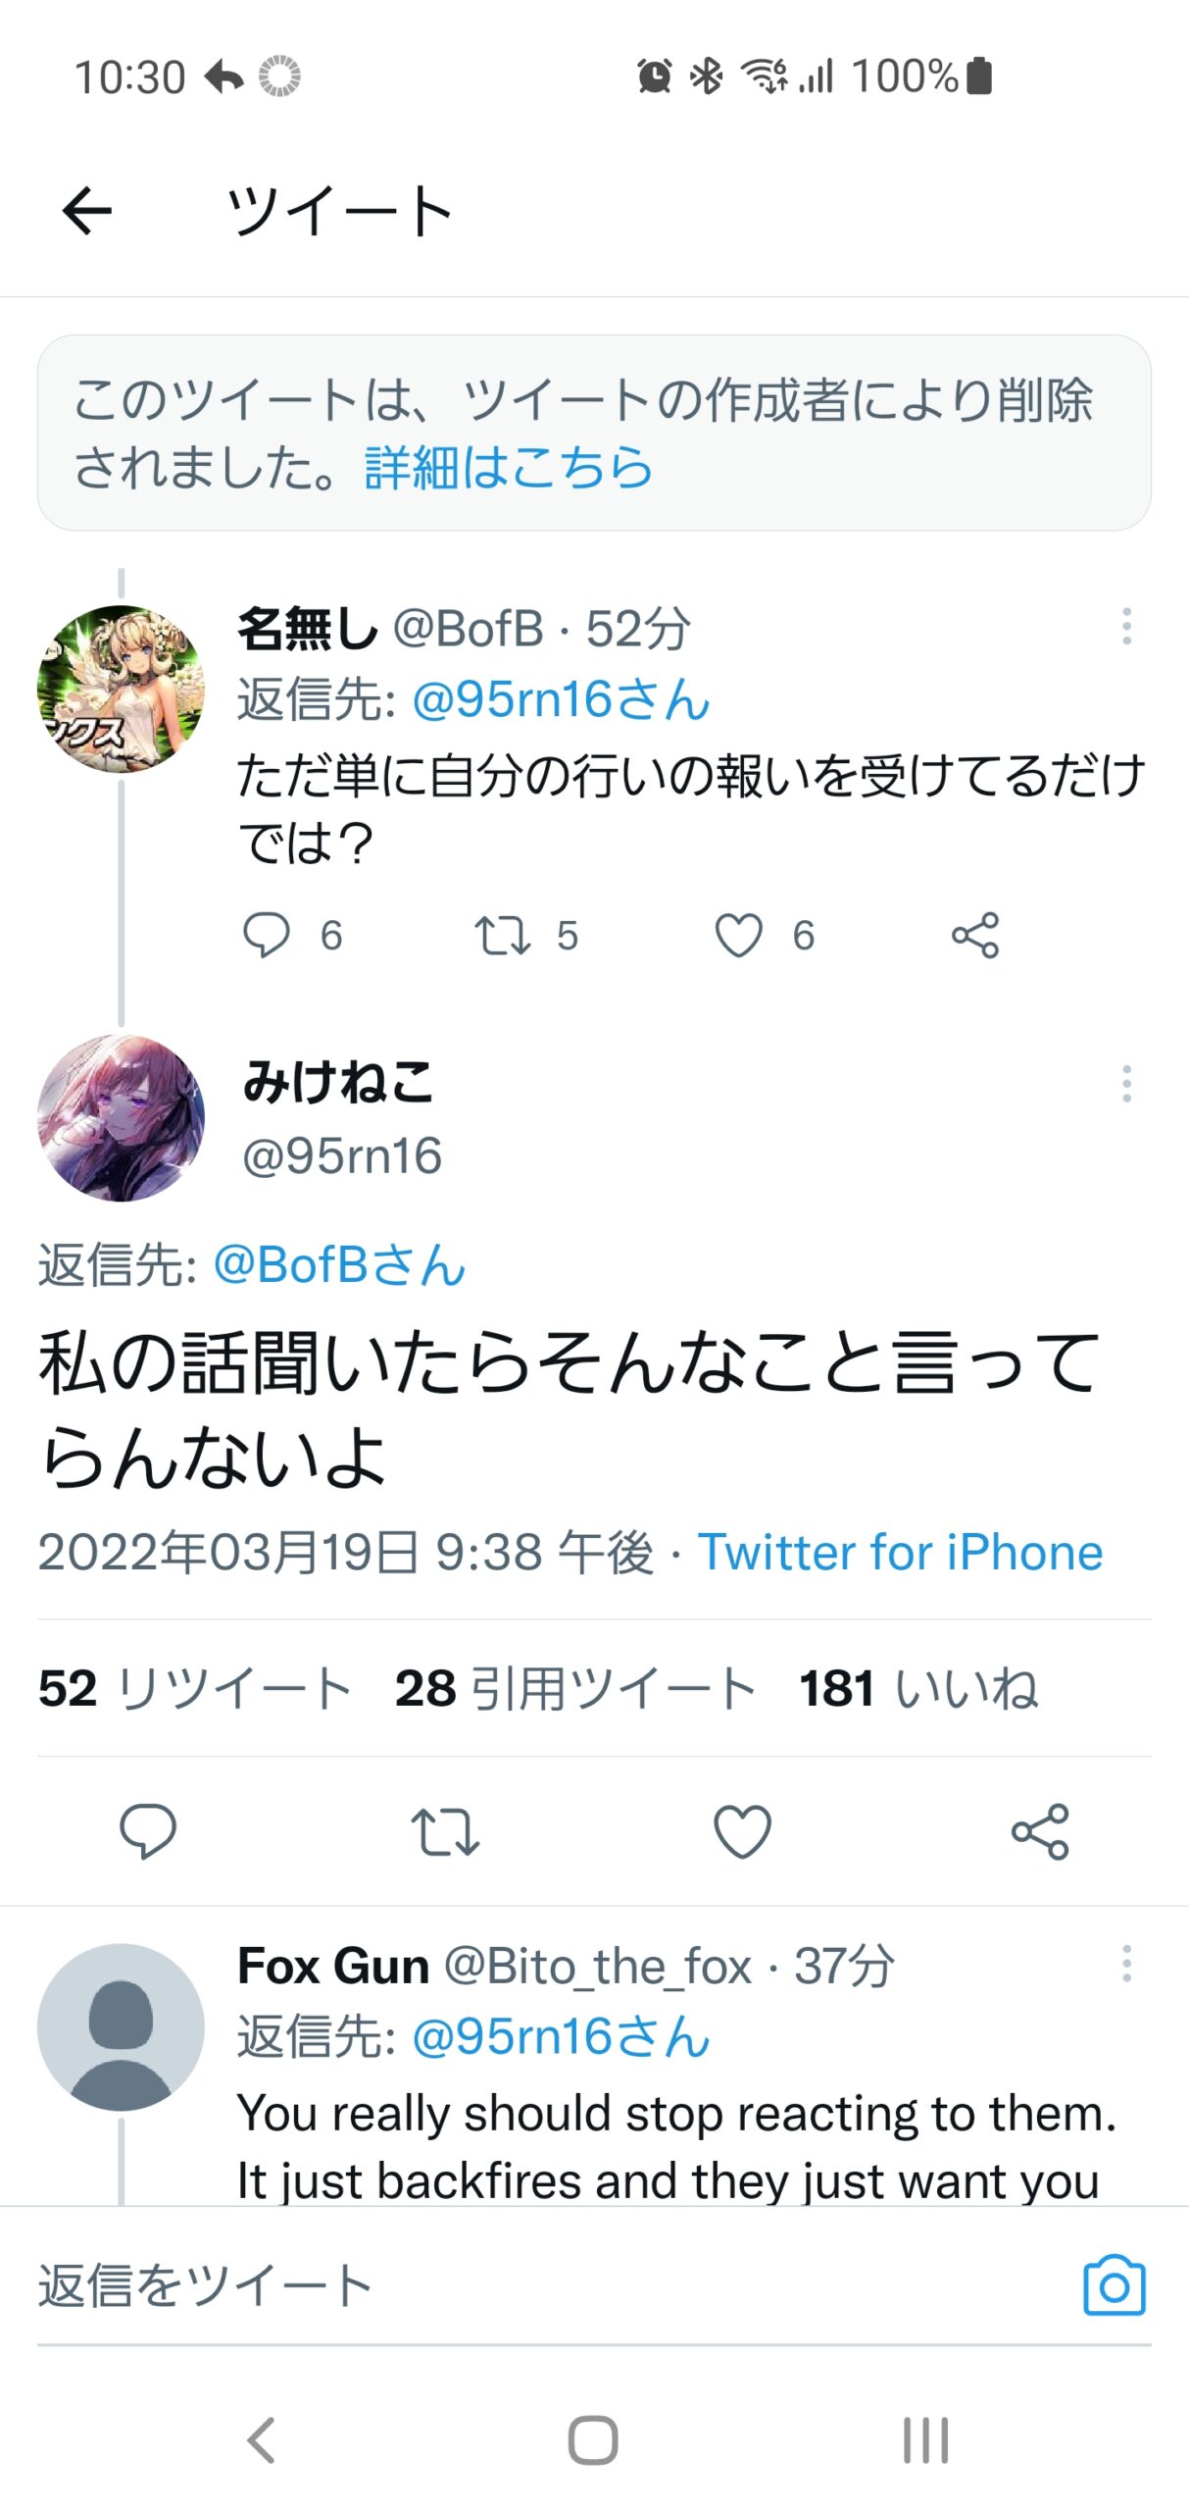Share 名無し's tweet
The image size is (1189, 2511).
point(975,934)
